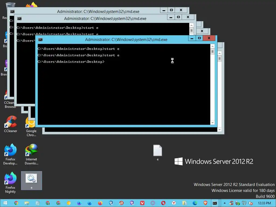Image resolution: width=276 pixels, height=207 pixels.
Task: Launch Google Chrome from the taskbar
Action: [x=16, y=203]
